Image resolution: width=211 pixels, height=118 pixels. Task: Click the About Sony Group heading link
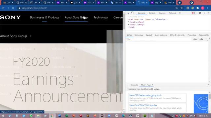[14, 36]
